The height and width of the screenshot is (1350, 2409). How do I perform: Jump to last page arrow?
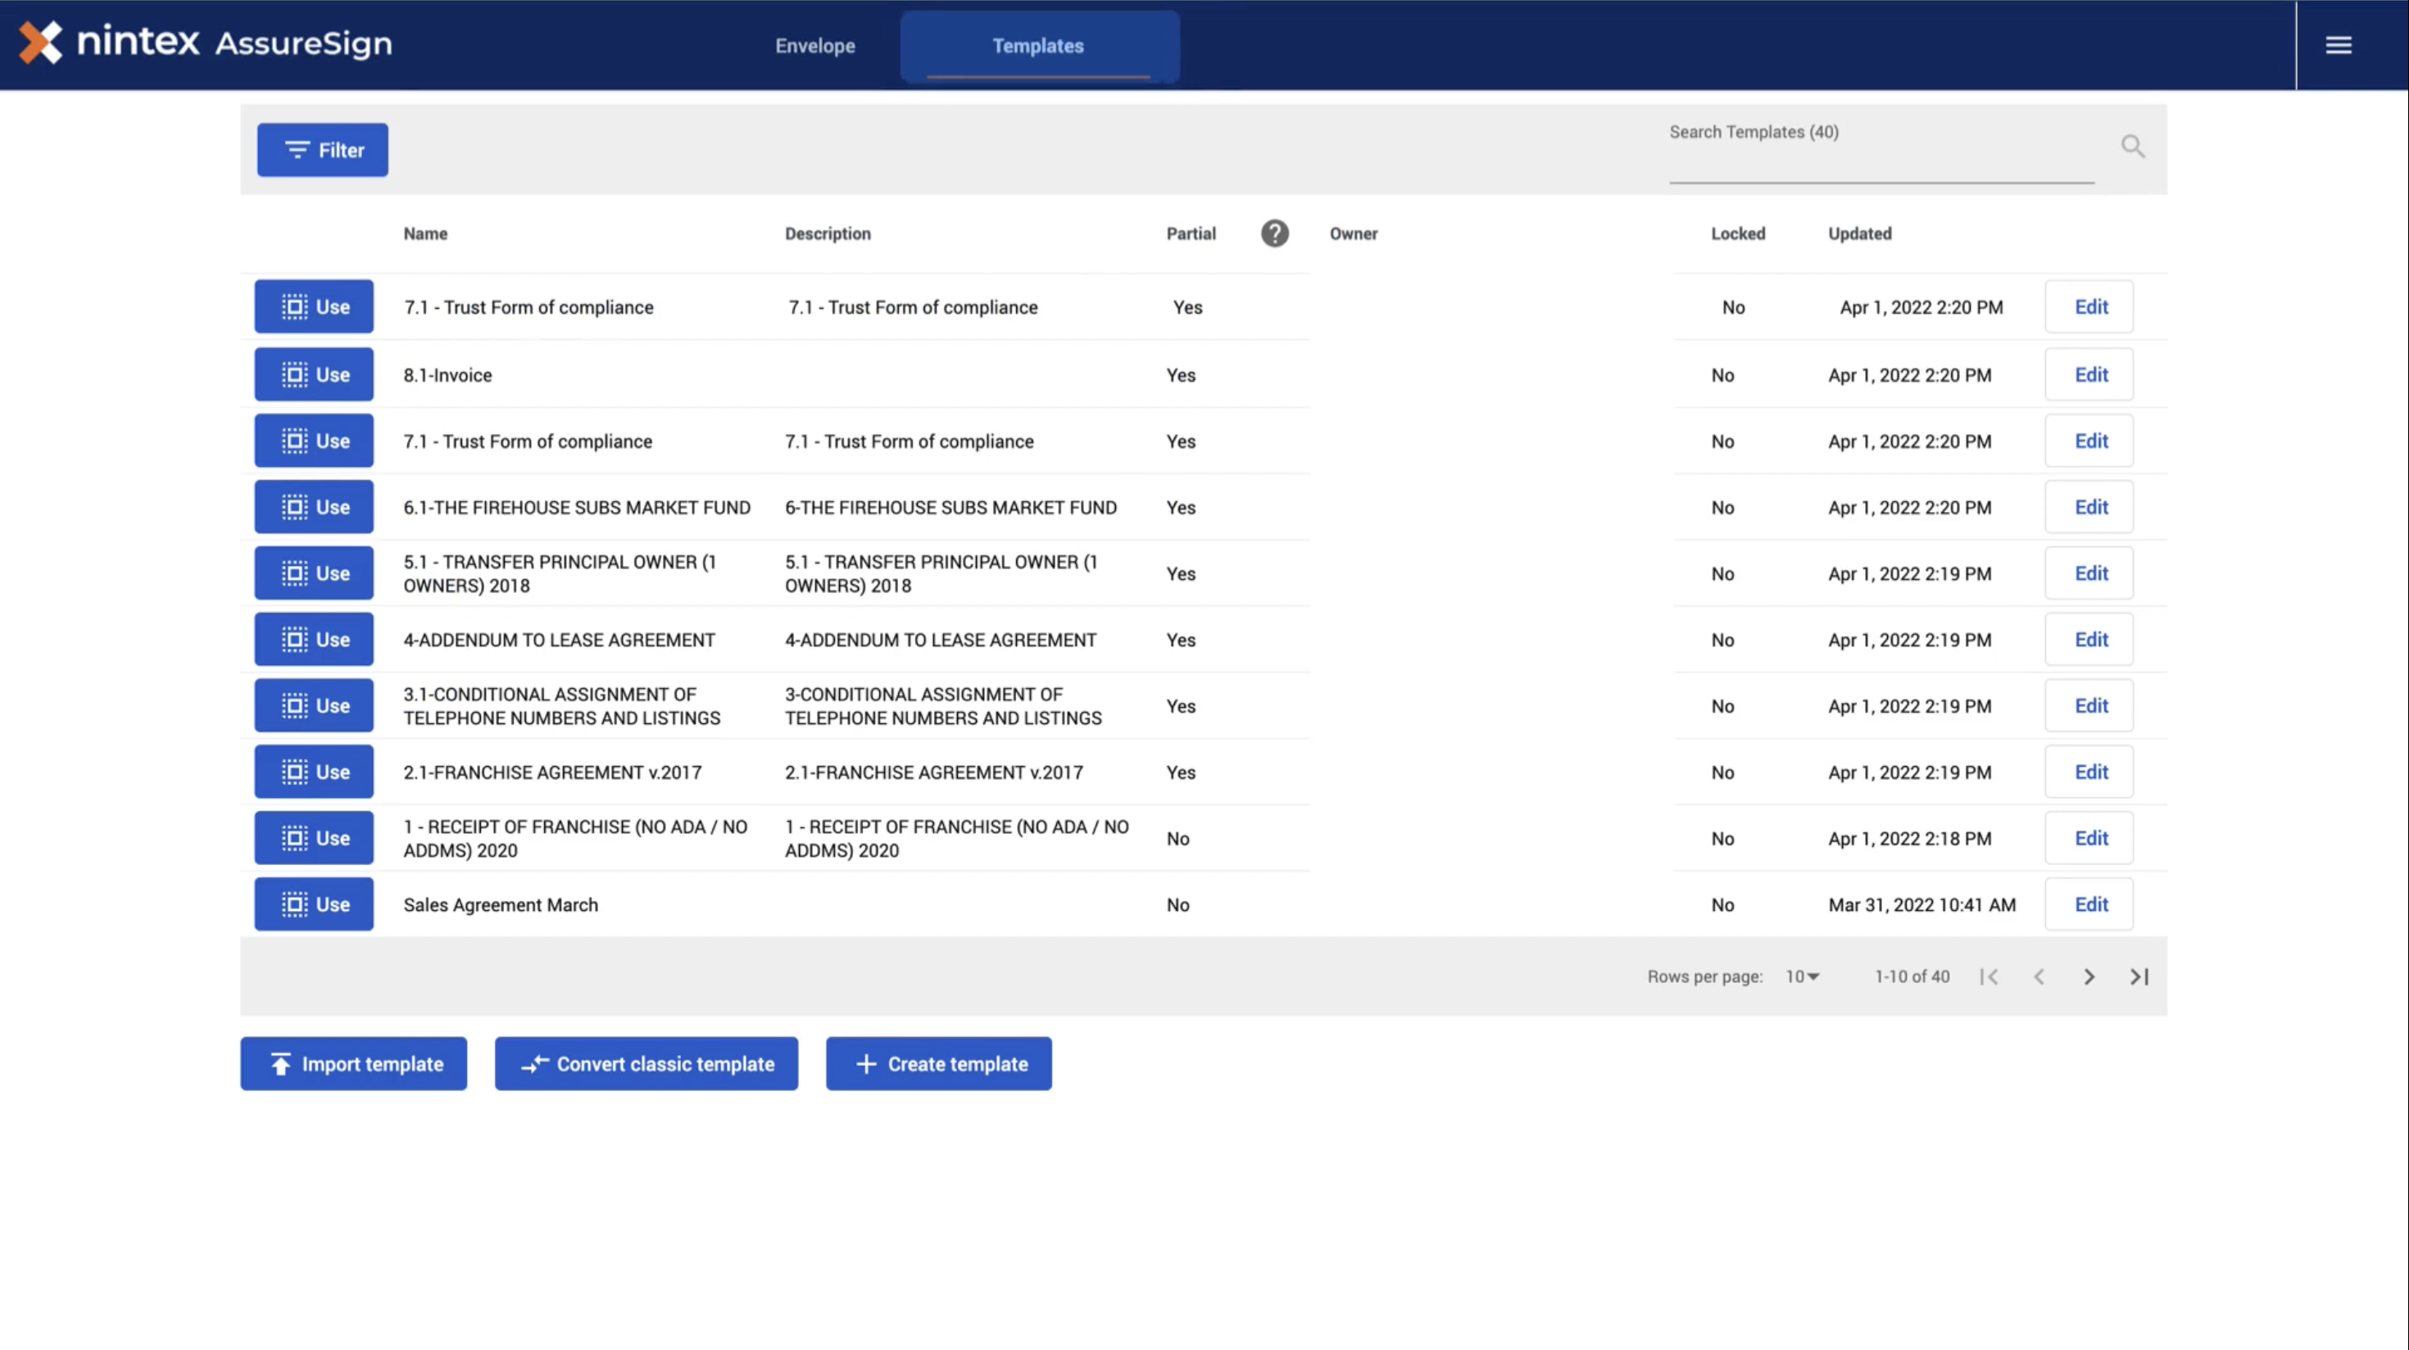pyautogui.click(x=2139, y=976)
